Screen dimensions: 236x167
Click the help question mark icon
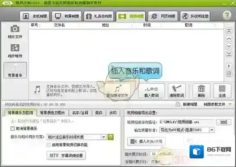(227, 15)
